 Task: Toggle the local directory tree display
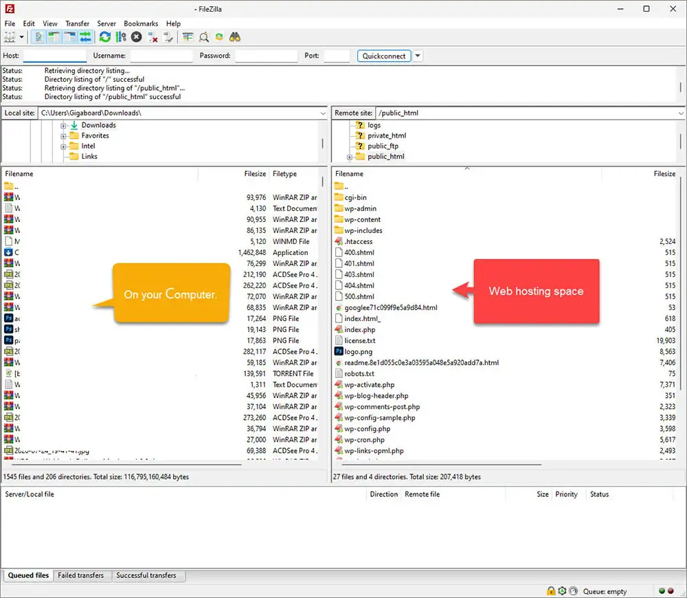(x=54, y=37)
